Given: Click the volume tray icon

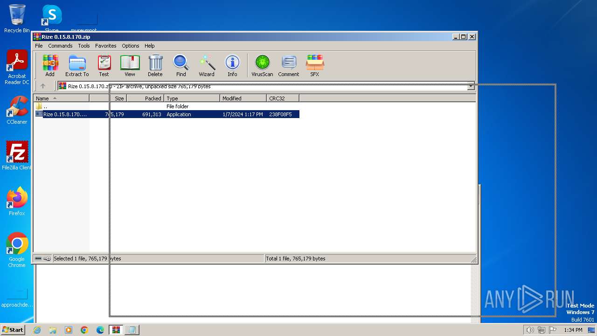Looking at the screenshot, I should pos(530,330).
